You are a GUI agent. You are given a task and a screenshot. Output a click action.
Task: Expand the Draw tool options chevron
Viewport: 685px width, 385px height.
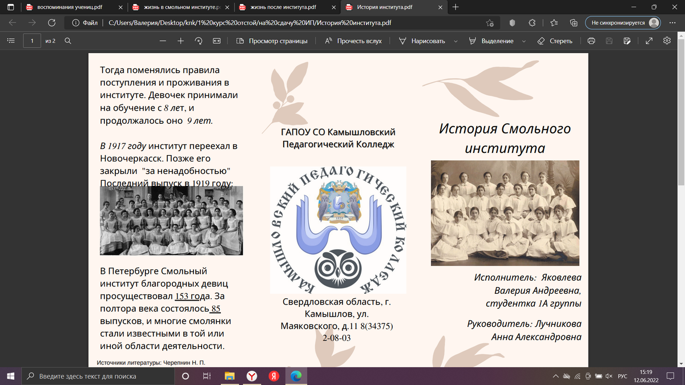[x=455, y=40]
